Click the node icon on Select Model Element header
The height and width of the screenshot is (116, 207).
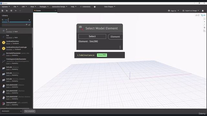[81, 28]
